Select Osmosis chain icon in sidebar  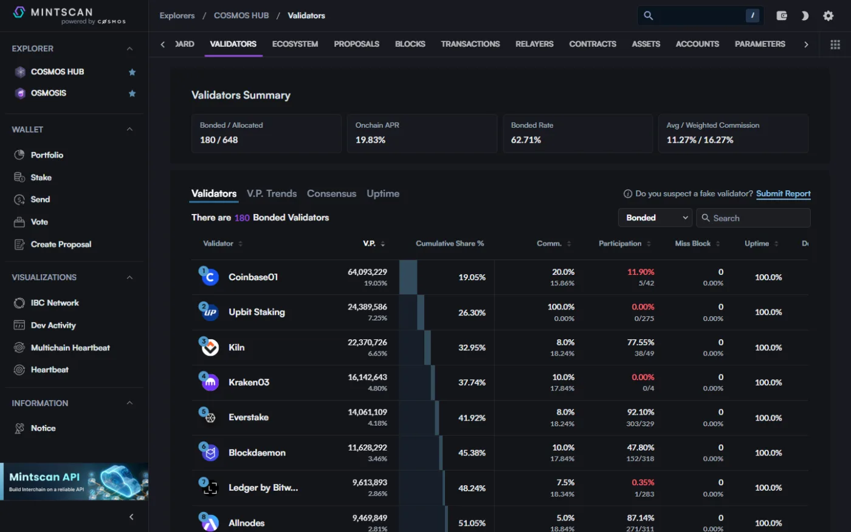[20, 93]
